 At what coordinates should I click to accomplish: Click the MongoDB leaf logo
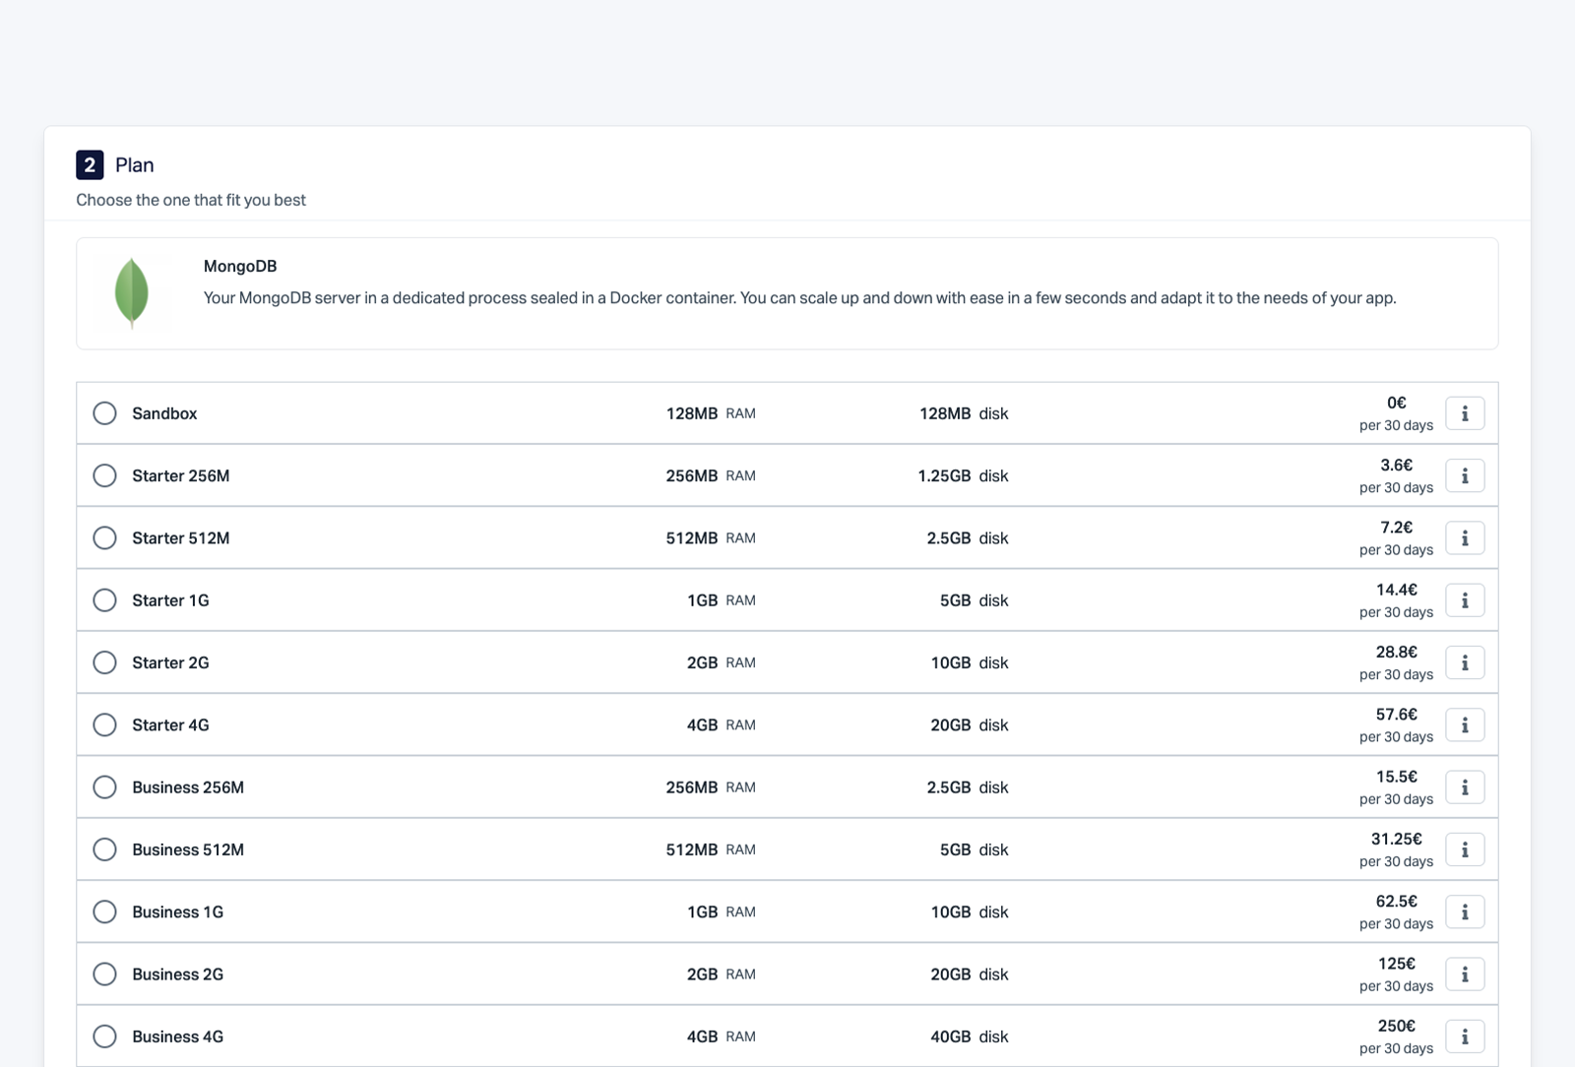click(132, 292)
